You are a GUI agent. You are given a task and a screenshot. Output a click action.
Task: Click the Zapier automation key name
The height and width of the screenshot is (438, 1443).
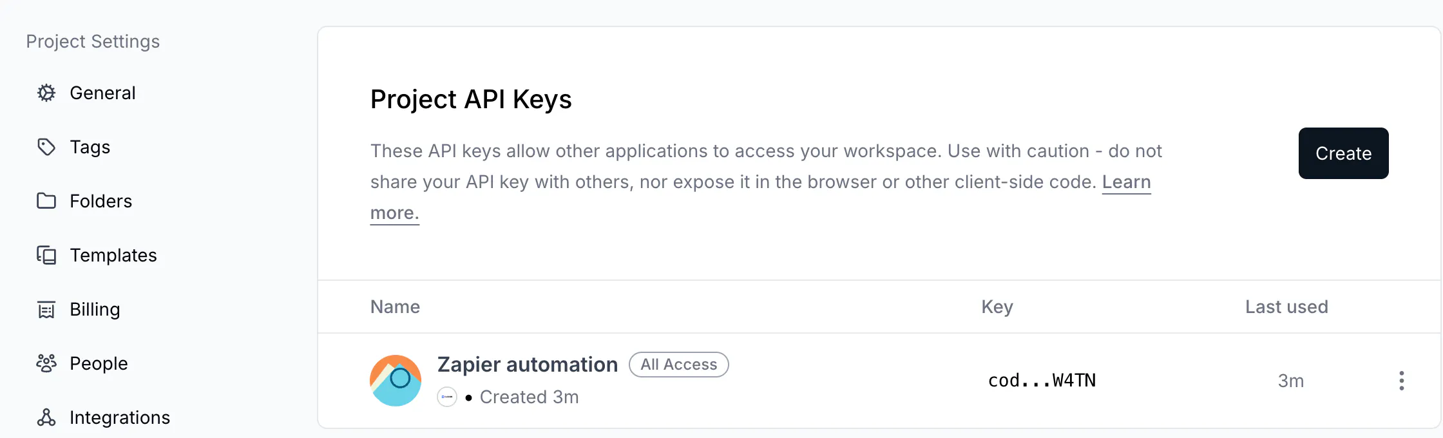[x=528, y=365]
